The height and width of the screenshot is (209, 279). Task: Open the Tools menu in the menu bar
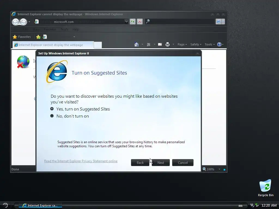[64, 29]
